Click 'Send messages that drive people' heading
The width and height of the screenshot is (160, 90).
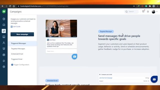[119, 37]
